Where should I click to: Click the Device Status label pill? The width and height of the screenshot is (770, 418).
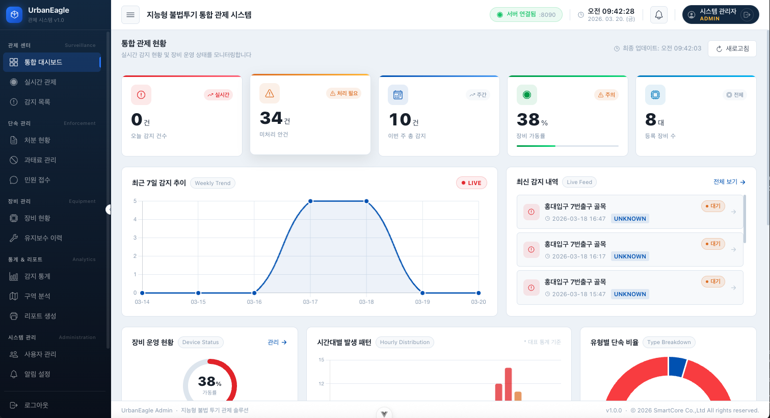[x=201, y=343]
